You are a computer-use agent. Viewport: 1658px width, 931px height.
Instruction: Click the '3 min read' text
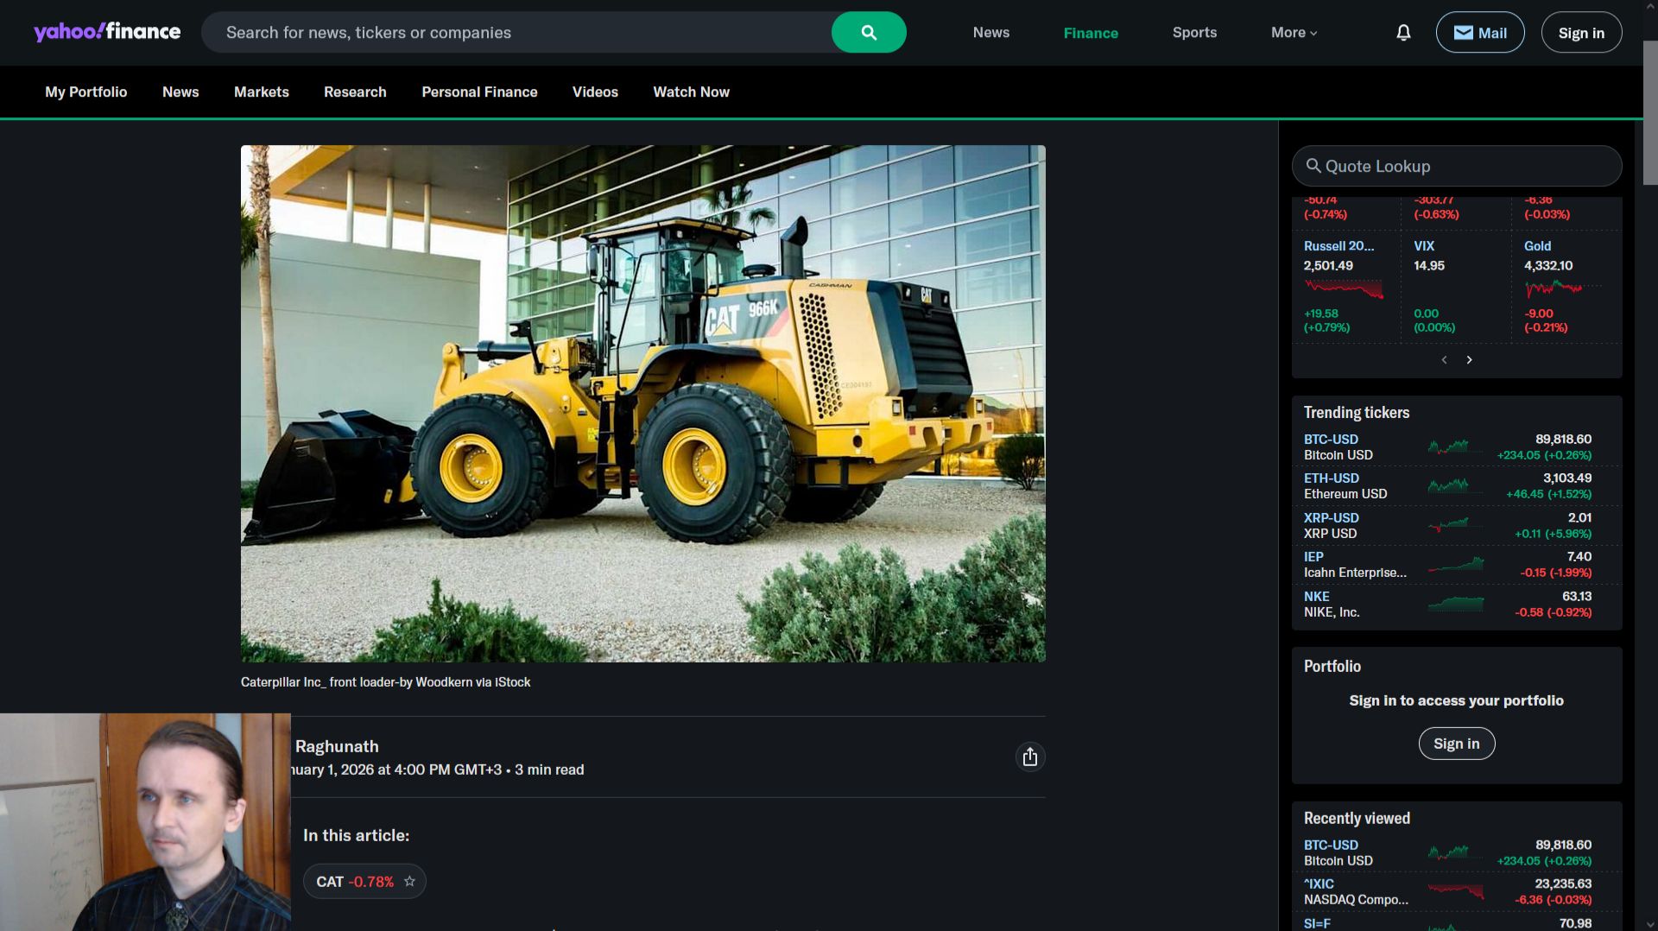(x=549, y=769)
